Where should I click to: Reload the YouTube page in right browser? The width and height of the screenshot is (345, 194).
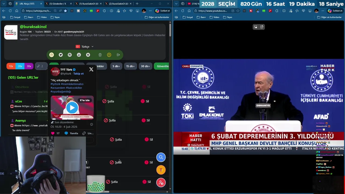(x=182, y=11)
